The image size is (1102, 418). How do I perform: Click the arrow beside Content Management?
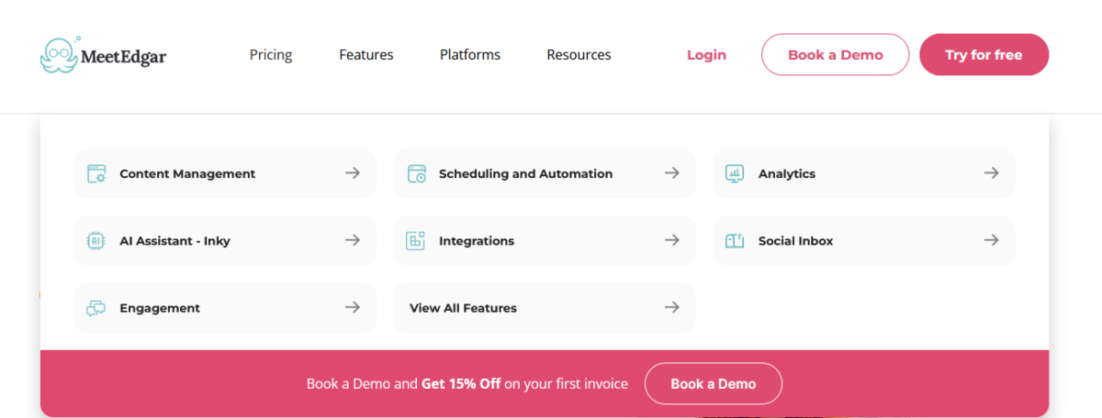(352, 173)
